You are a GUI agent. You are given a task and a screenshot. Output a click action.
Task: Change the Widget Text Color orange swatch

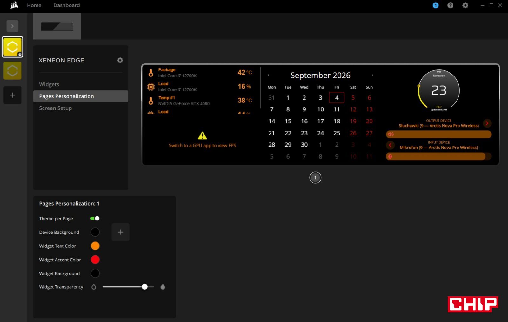click(95, 246)
